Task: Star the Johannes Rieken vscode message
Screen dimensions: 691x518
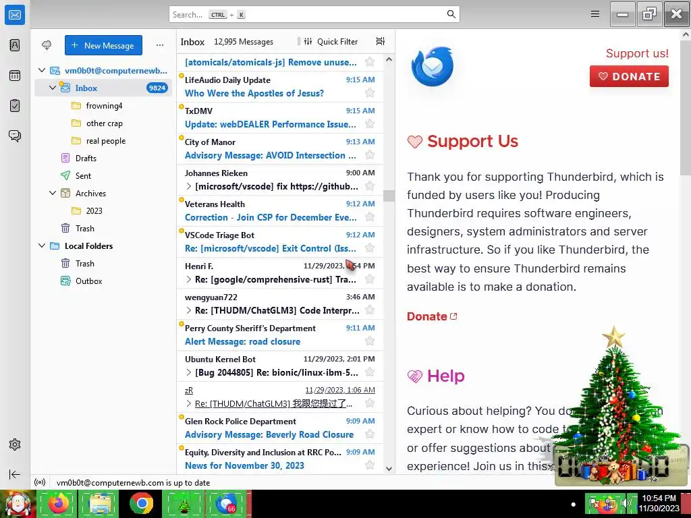Action: coord(370,186)
